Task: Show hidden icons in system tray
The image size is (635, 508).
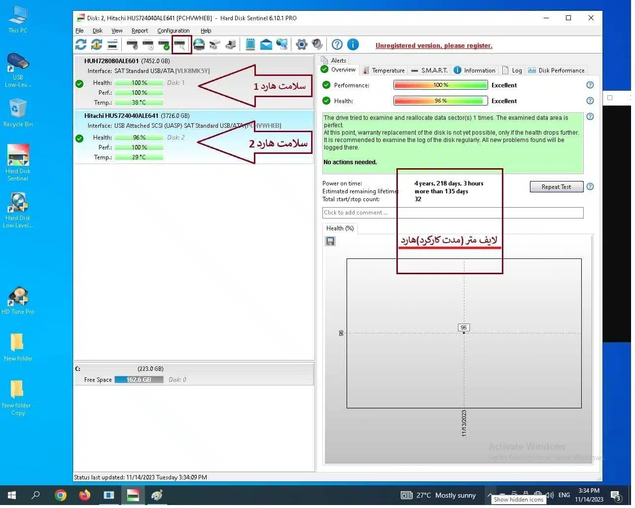Action: 490,495
